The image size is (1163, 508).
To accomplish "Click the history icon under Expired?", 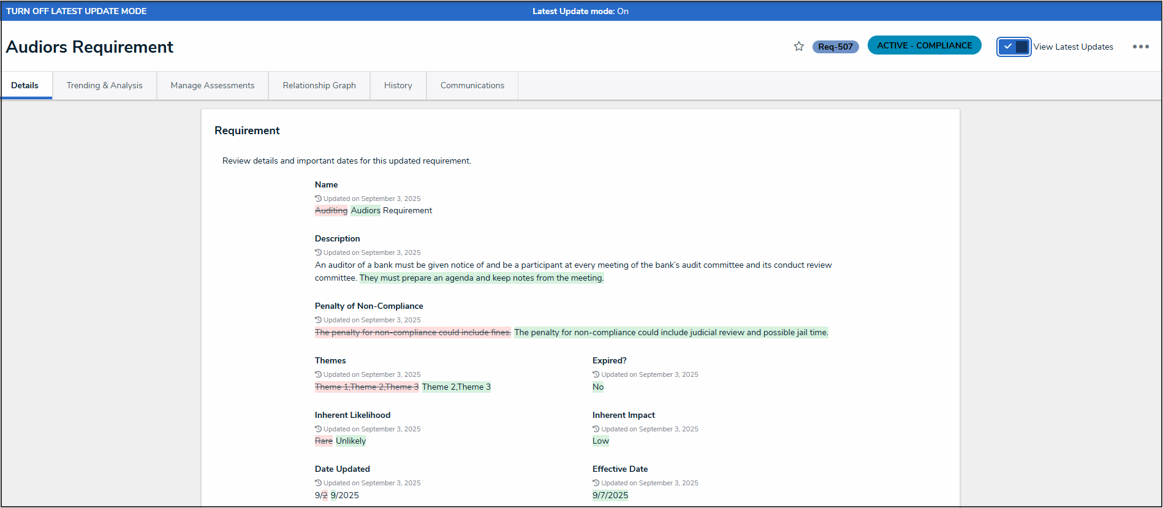I will coord(596,374).
